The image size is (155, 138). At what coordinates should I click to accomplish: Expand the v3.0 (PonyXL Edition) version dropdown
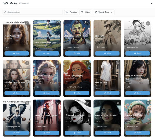coord(77,87)
